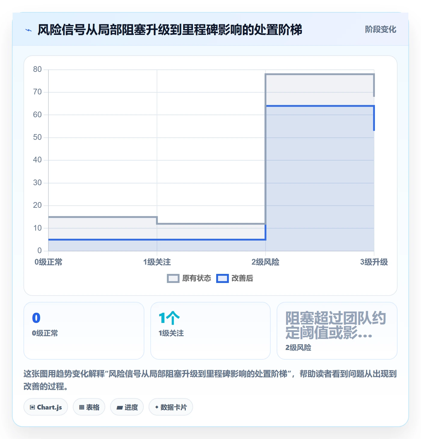Click the 1级关注 x-axis label

pos(157,262)
